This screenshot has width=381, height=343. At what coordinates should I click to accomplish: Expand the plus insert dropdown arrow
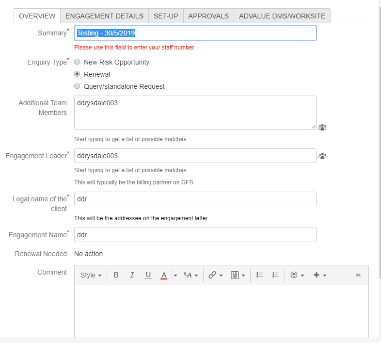tap(325, 276)
